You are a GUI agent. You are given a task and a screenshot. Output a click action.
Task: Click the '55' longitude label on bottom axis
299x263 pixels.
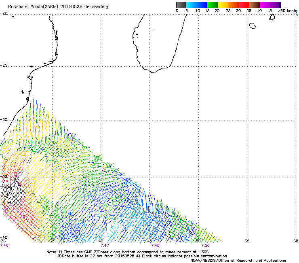coord(247,241)
